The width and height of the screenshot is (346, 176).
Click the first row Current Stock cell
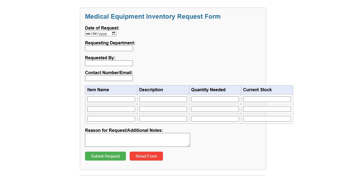pyautogui.click(x=267, y=99)
